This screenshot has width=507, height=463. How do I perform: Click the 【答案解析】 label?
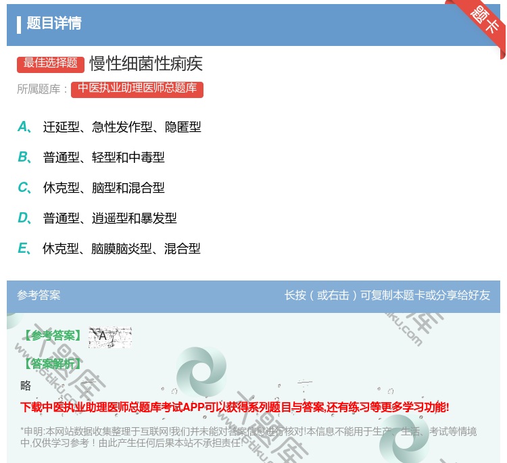[x=52, y=364]
